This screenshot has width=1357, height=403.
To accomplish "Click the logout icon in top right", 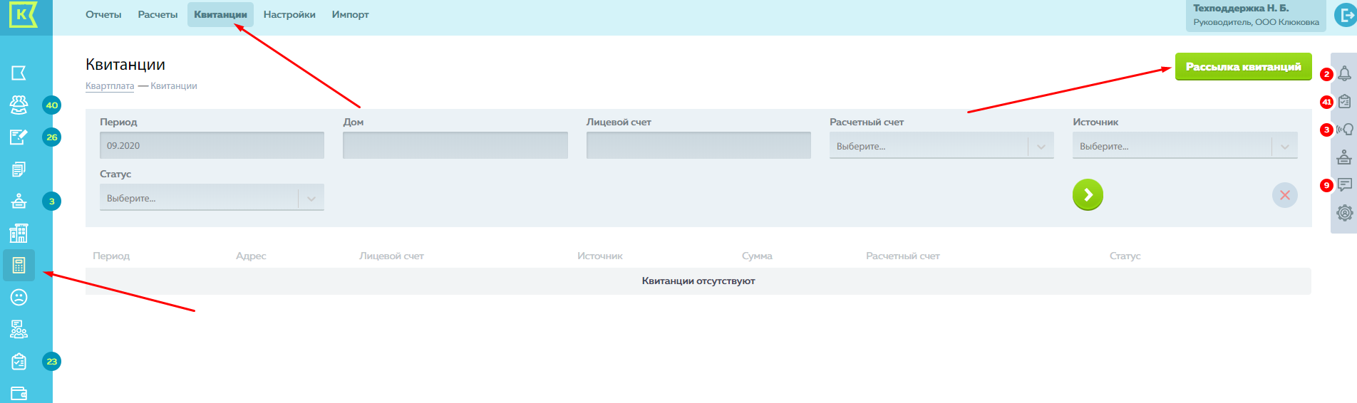I will (1345, 15).
